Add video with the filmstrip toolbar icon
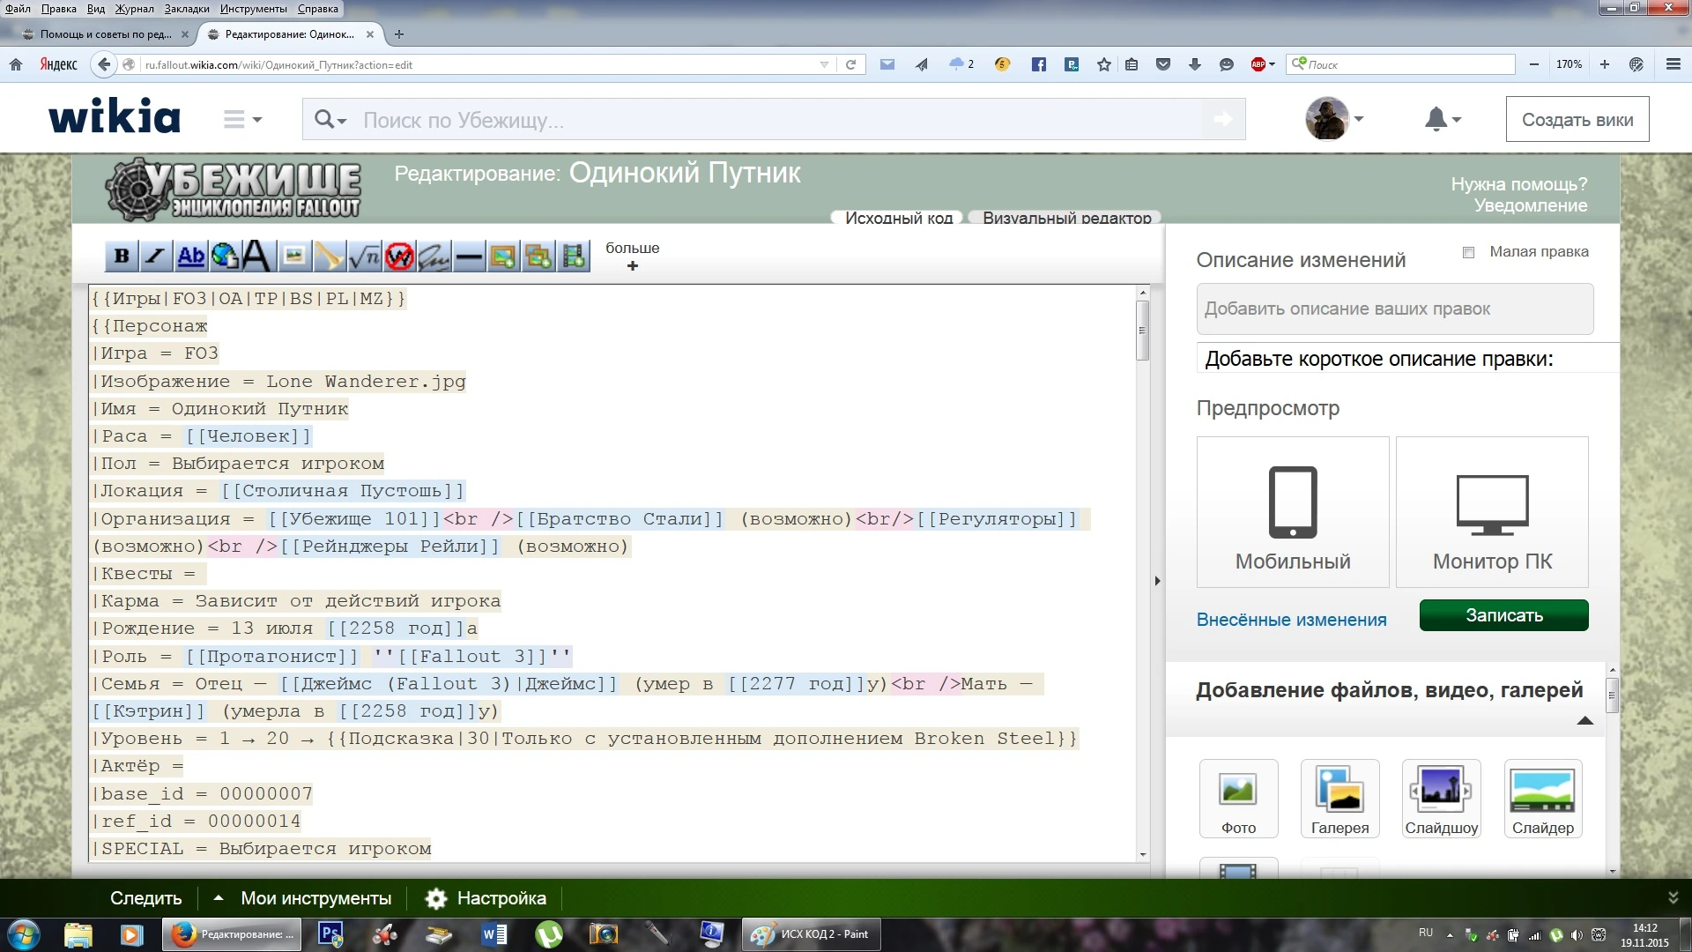Screen dimensions: 1692x952 click(x=574, y=257)
